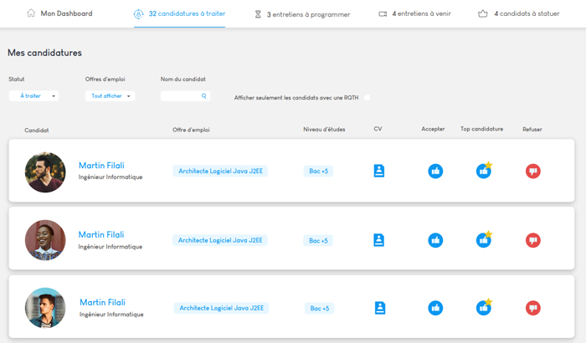This screenshot has height=343, width=586.
Task: Click the Nom du candidat input field
Action: [x=179, y=96]
